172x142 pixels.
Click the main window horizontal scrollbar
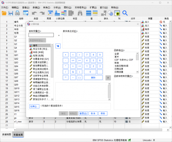(x=89, y=130)
